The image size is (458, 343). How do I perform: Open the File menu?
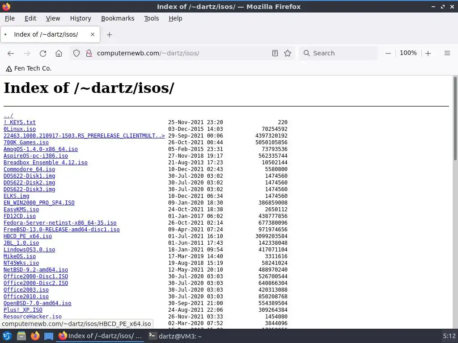click(x=10, y=18)
